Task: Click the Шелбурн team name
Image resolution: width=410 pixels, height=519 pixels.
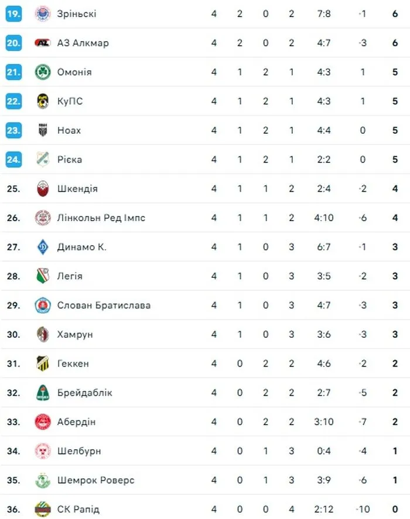Action: click(79, 451)
